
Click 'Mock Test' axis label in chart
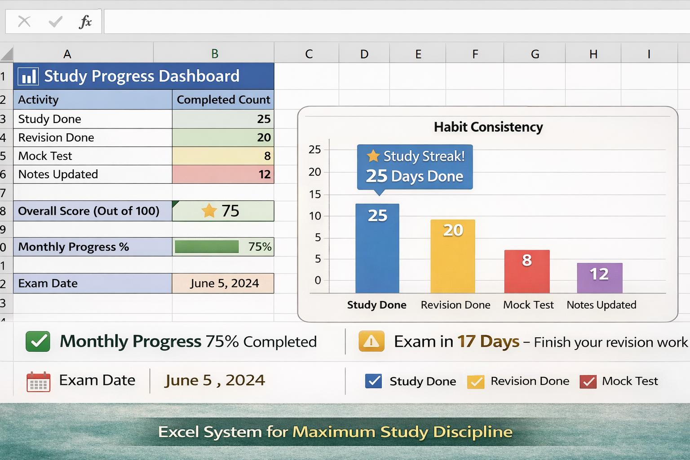click(528, 305)
